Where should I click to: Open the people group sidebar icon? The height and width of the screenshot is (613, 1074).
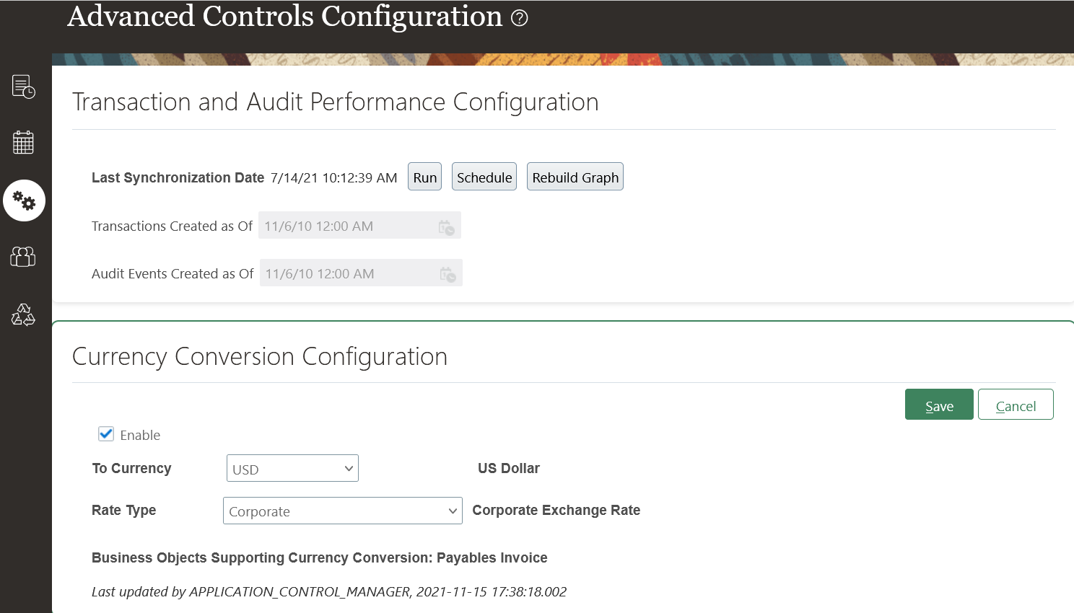[x=23, y=257]
